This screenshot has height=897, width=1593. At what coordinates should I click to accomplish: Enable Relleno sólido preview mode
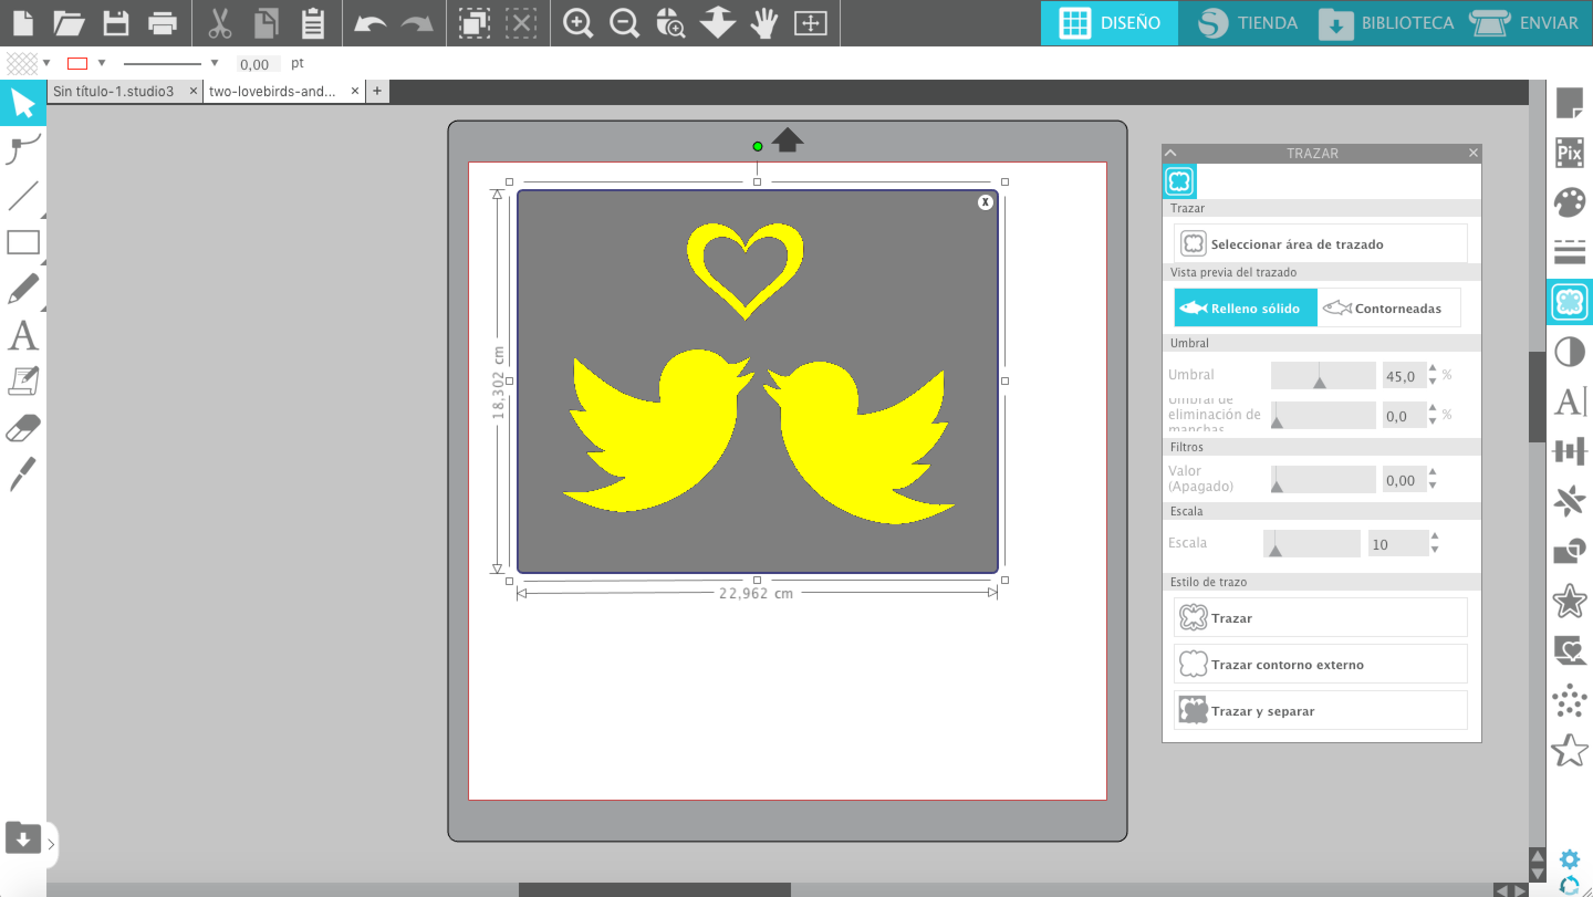1246,308
